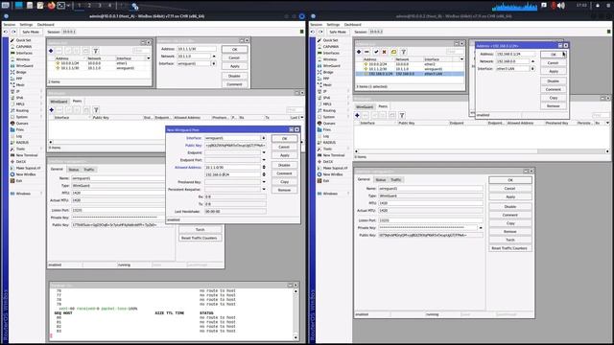Viewport: 614px width, 345px height.
Task: Open Bridge in the left WinBox sidebar
Action: click(21, 72)
